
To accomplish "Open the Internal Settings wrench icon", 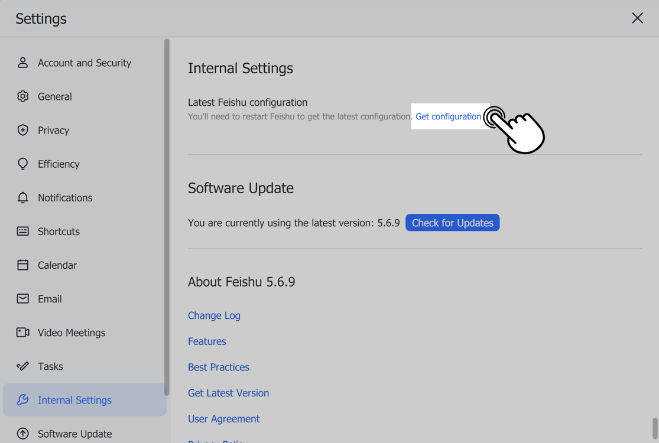I will [x=22, y=400].
